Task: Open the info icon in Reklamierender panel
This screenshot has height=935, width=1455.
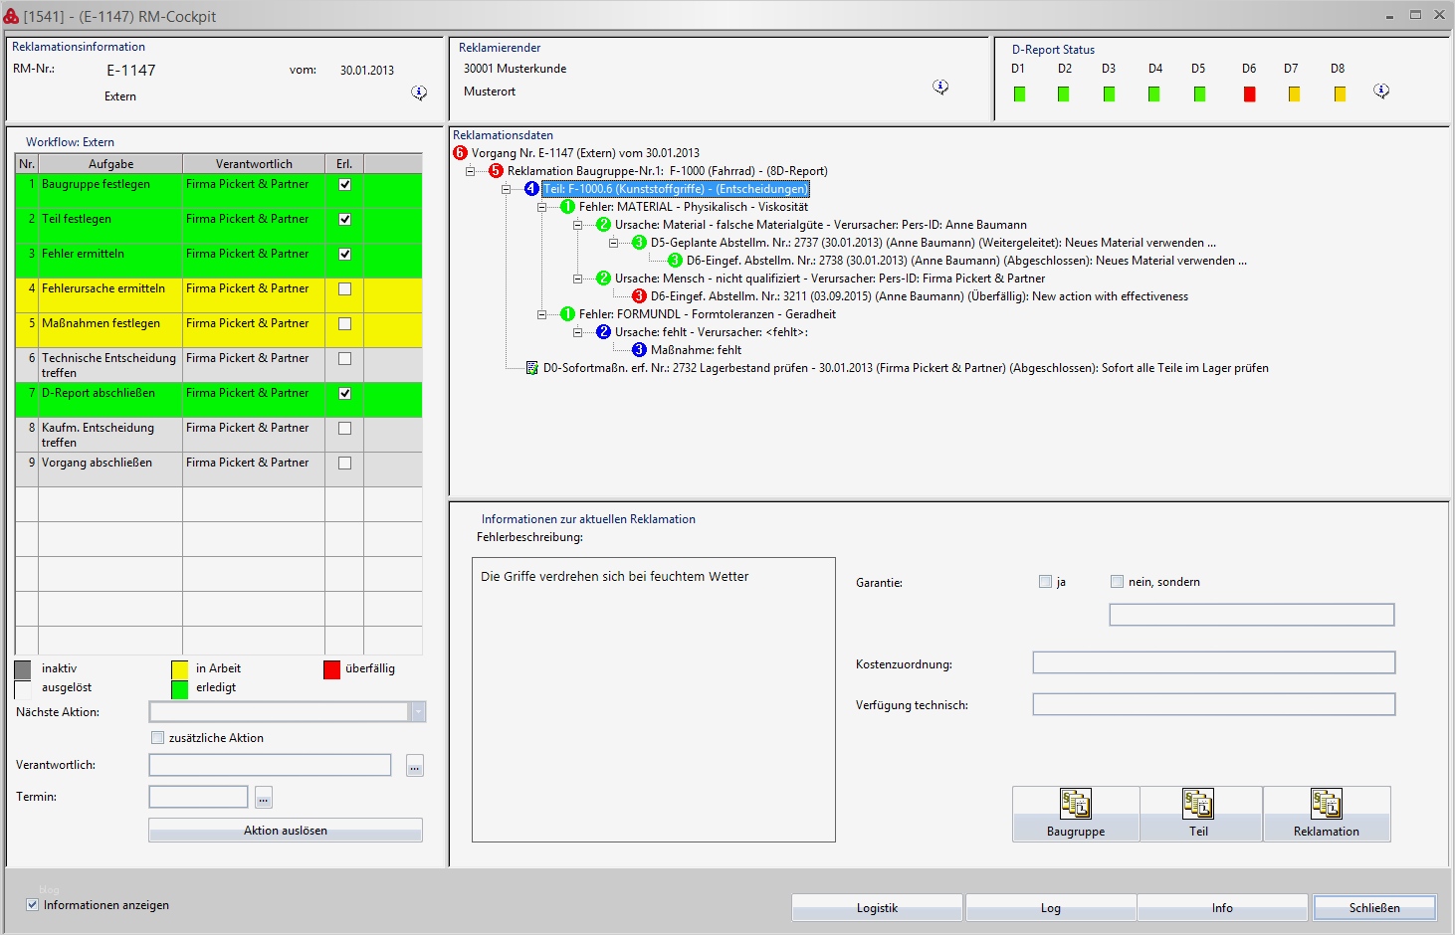Action: pos(940,88)
